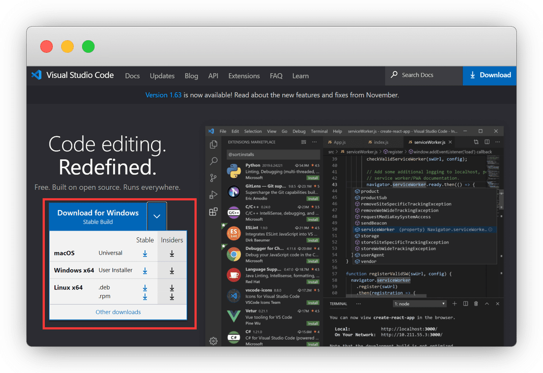Click the Visual Studio Code logo in navbar
Image resolution: width=543 pixels, height=373 pixels.
(37, 75)
